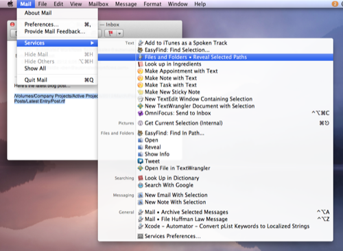Click the Archive Selected Messages Automator icon

[141, 212]
